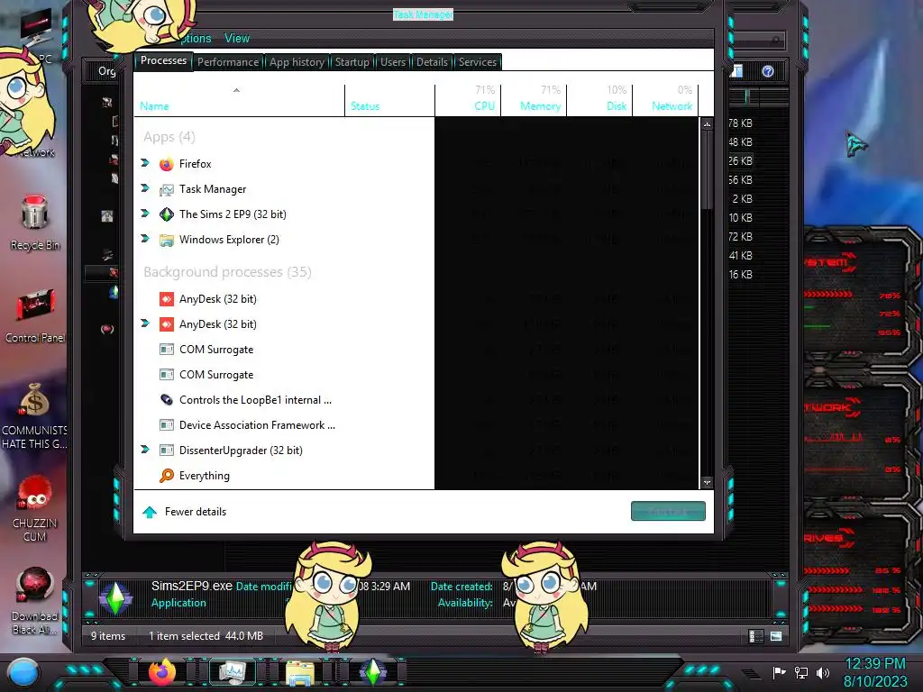Screen dimensions: 923x692
Task: Sort processes by Disk column
Action: pos(599,101)
